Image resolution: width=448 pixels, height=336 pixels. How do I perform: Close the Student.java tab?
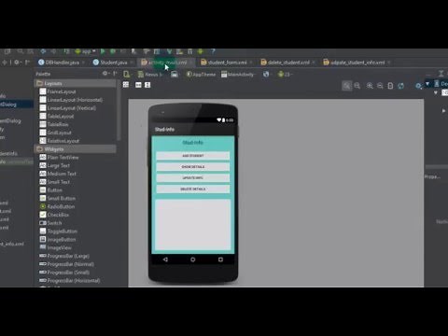click(132, 63)
